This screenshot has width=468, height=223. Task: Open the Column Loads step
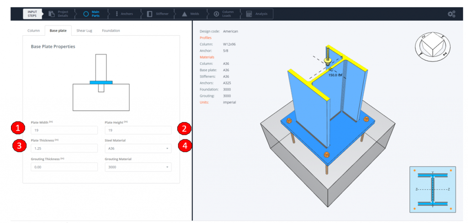[223, 14]
